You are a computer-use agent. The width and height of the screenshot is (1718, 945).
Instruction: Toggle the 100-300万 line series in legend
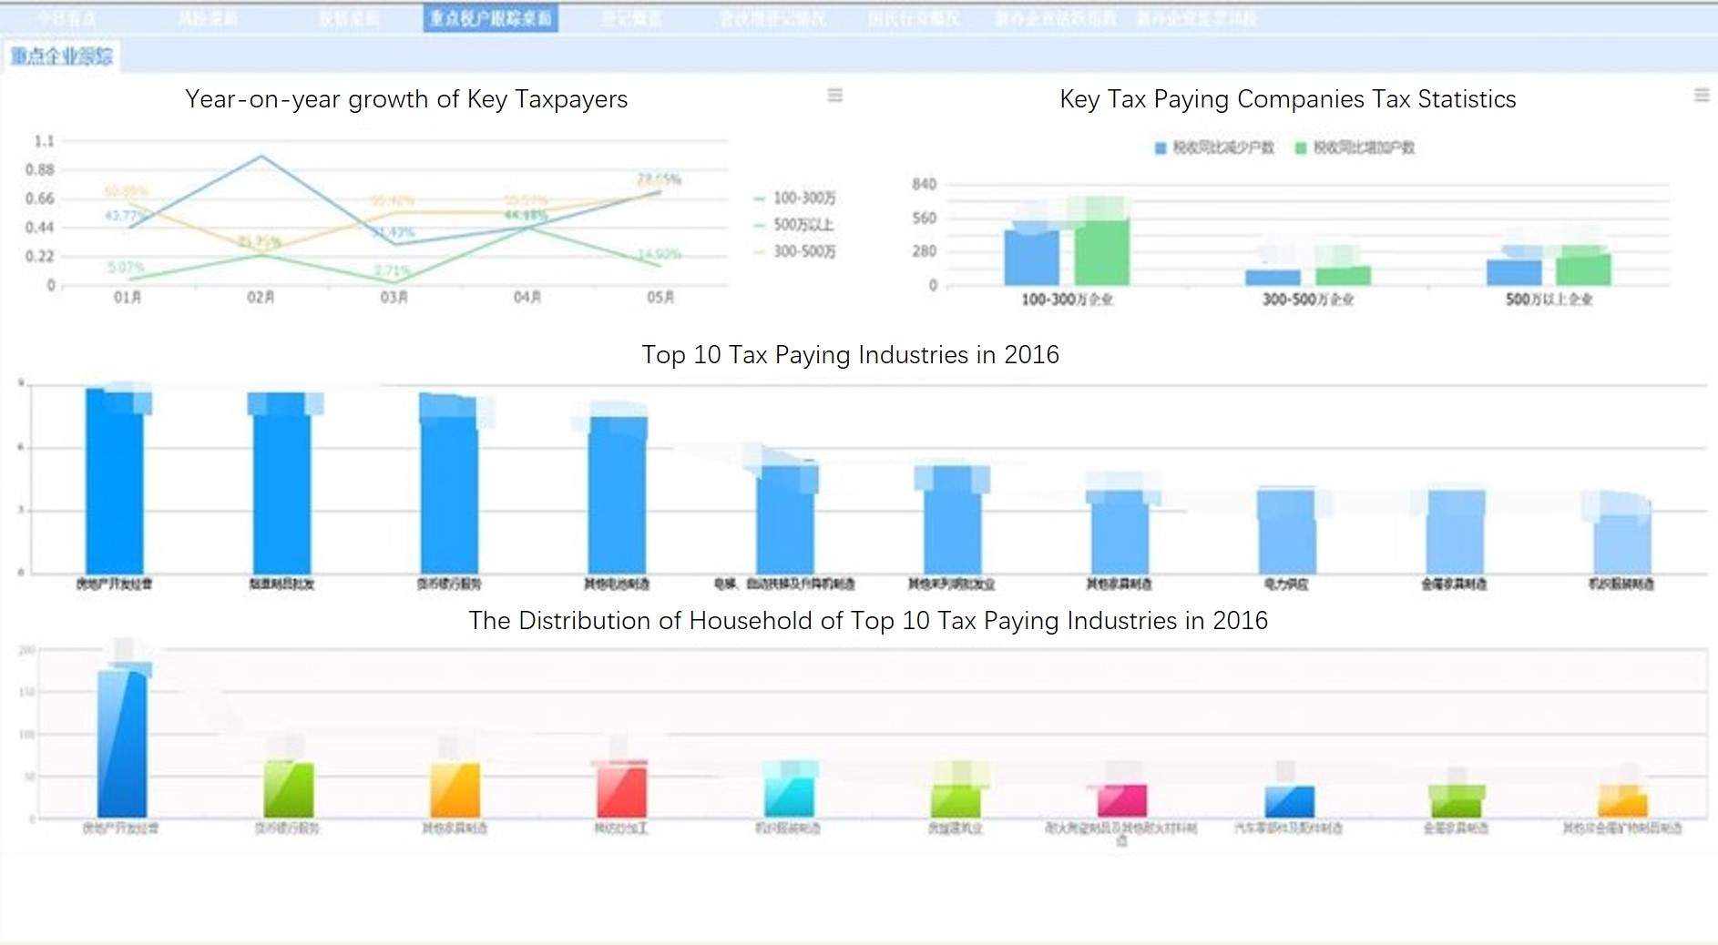795,198
